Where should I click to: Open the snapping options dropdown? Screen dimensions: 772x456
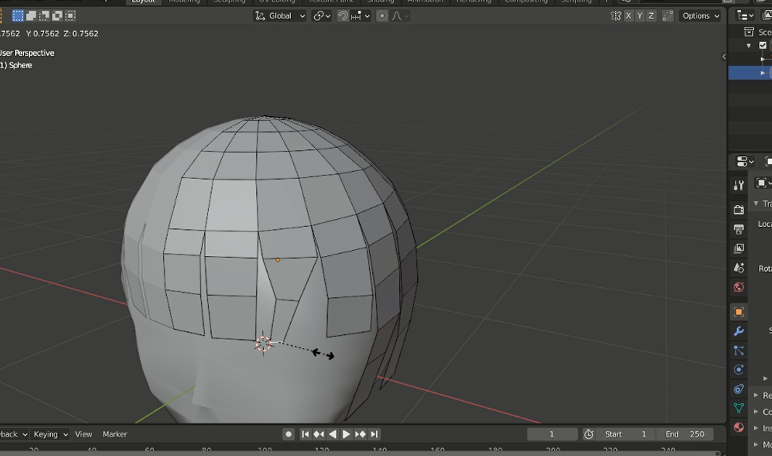(x=361, y=16)
